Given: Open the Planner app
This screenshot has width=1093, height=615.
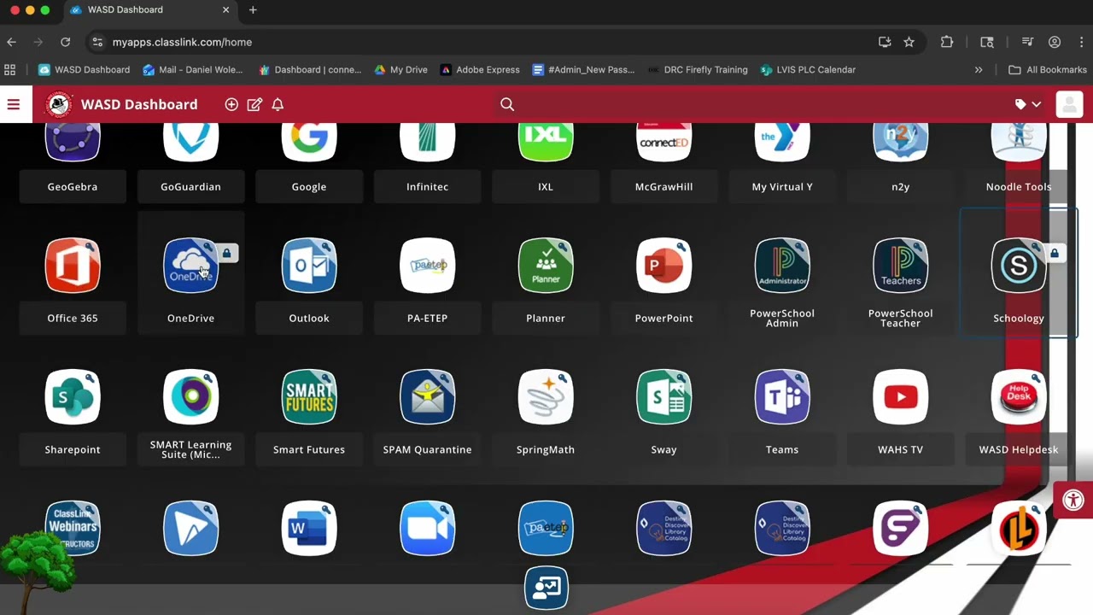Looking at the screenshot, I should pos(546,266).
